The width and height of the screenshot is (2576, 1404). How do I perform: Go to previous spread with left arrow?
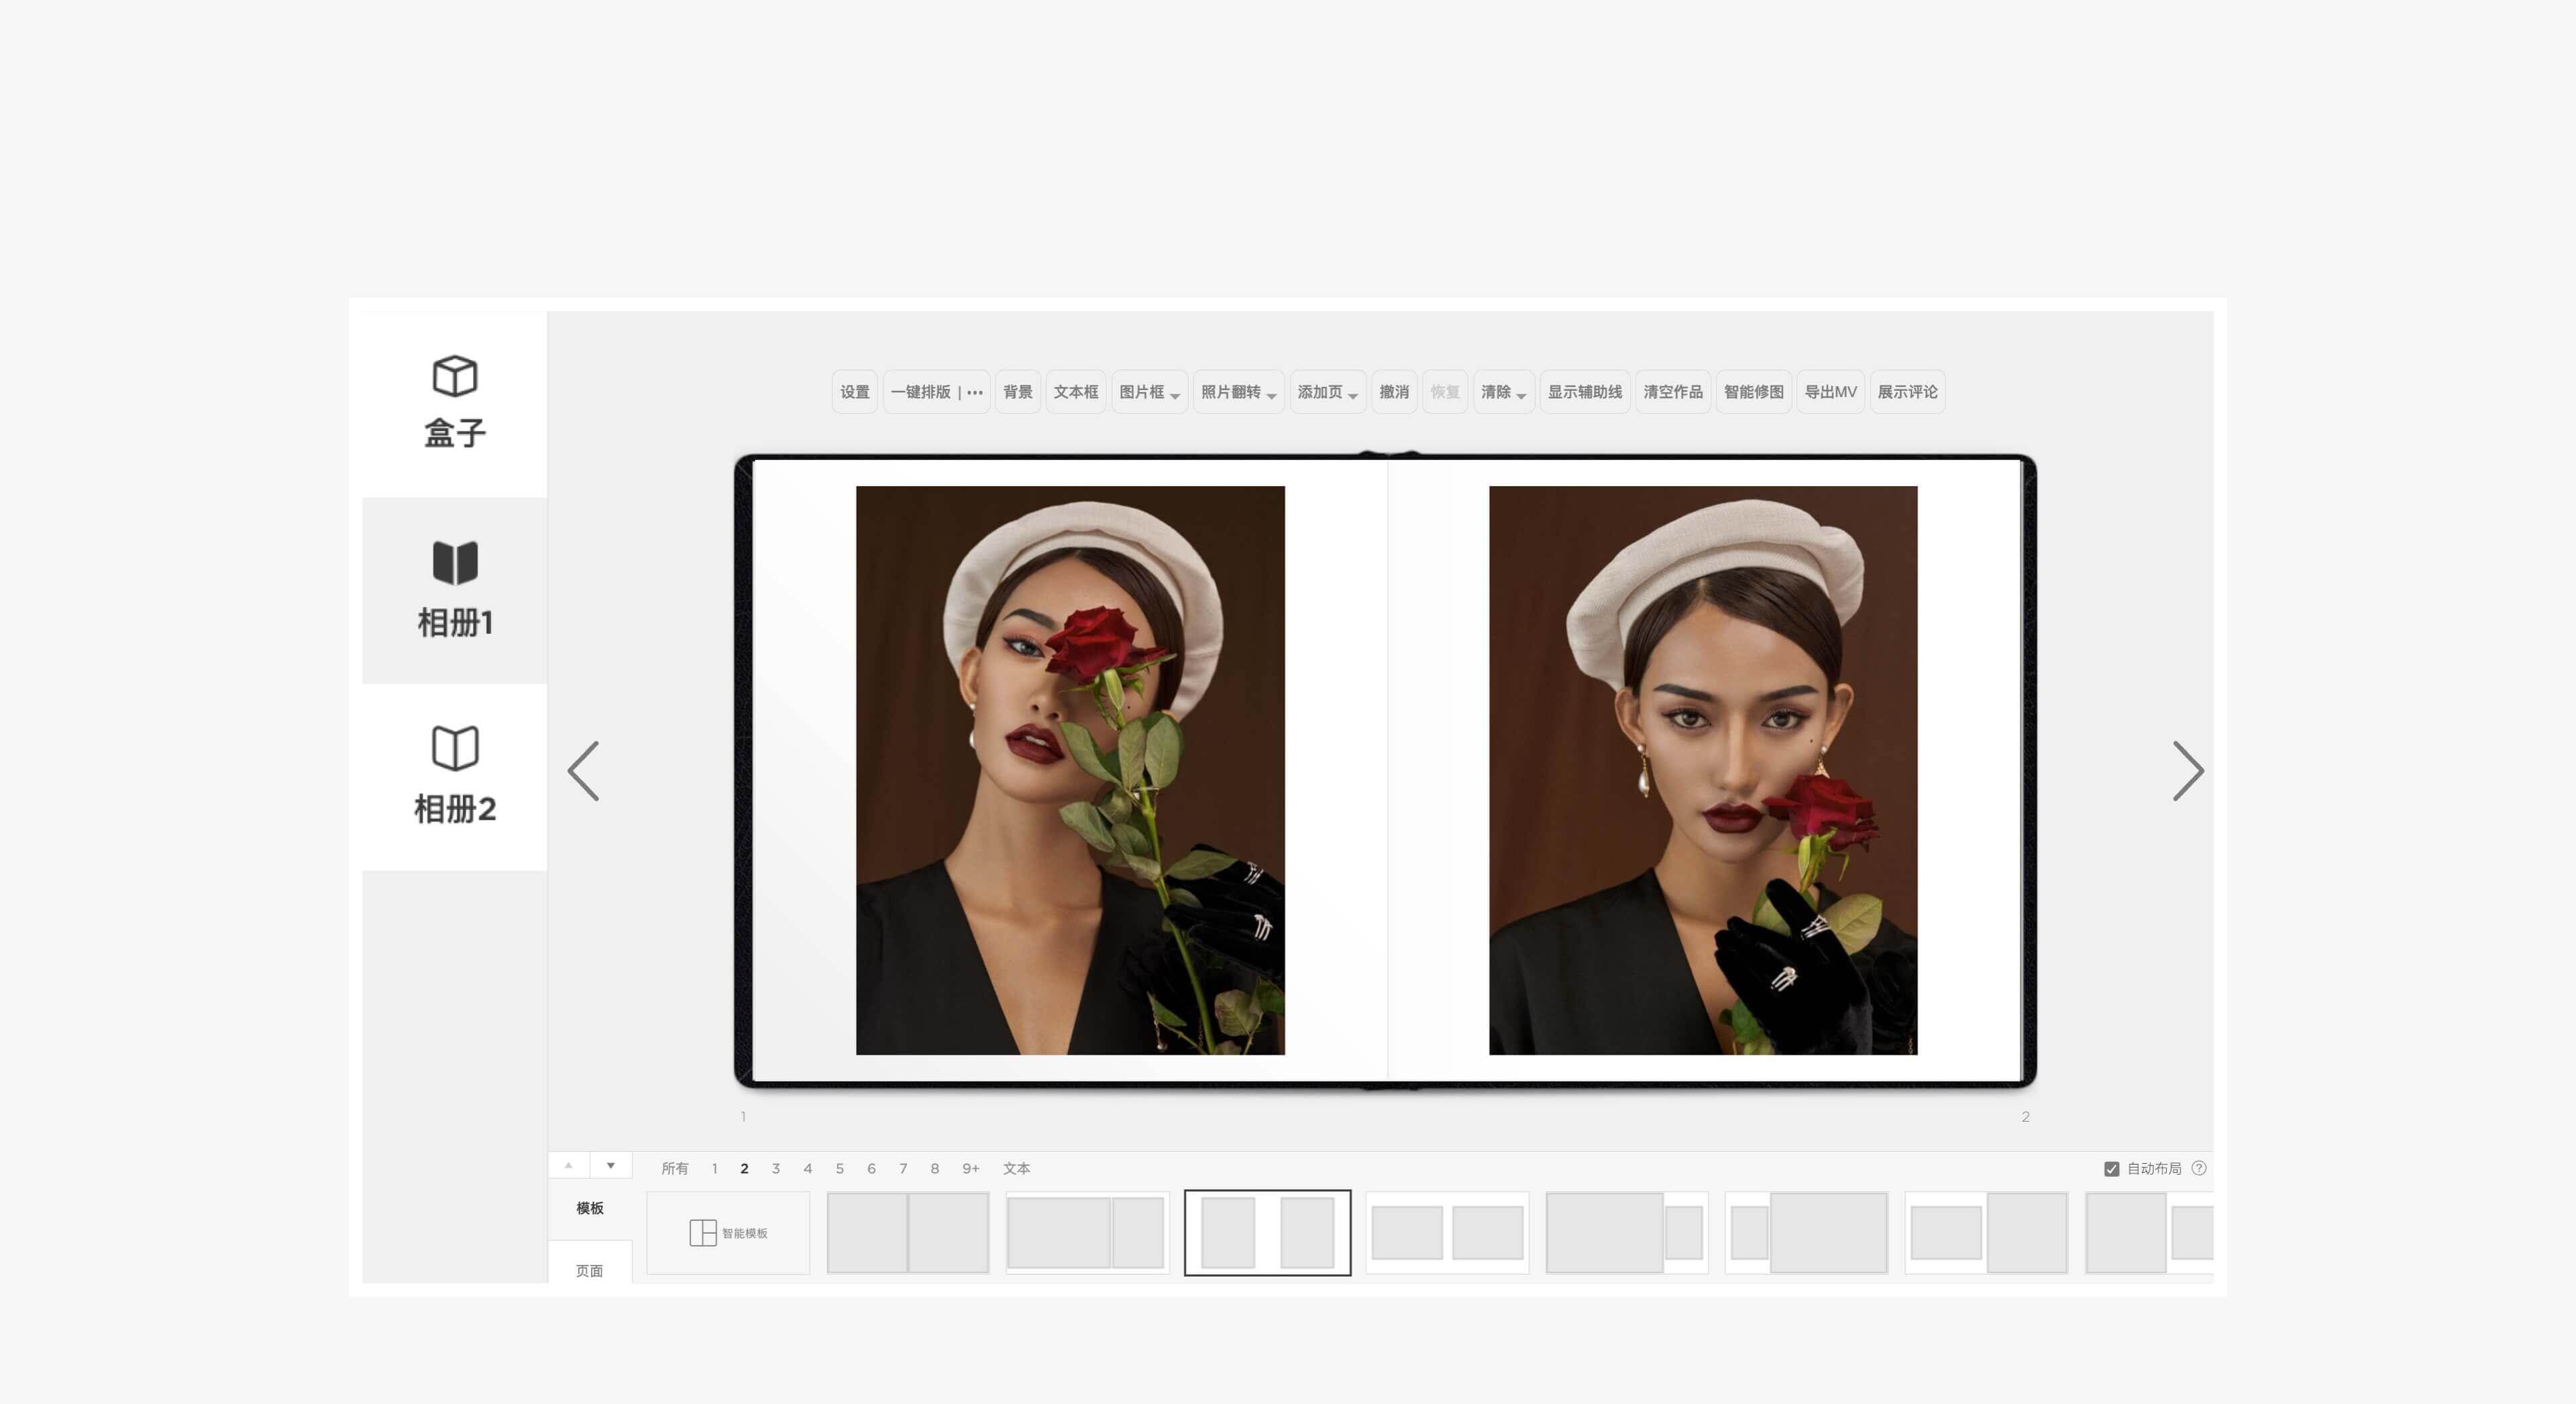[584, 770]
